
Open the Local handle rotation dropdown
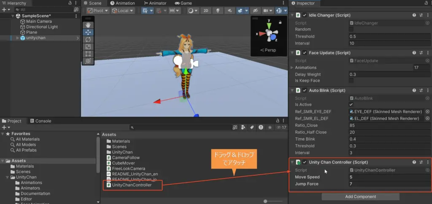tap(123, 11)
